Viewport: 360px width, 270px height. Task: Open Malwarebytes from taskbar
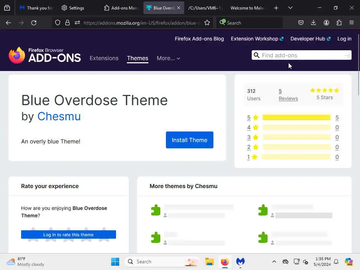click(240, 262)
